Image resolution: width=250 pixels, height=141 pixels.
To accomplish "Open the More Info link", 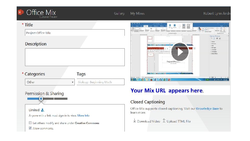I will tap(83, 115).
